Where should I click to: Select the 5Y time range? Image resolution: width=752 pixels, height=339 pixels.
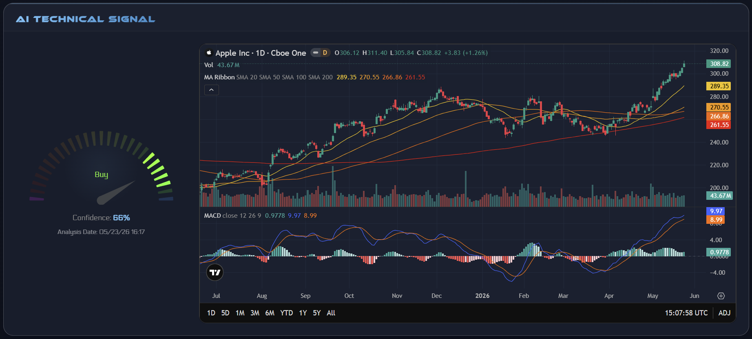317,313
